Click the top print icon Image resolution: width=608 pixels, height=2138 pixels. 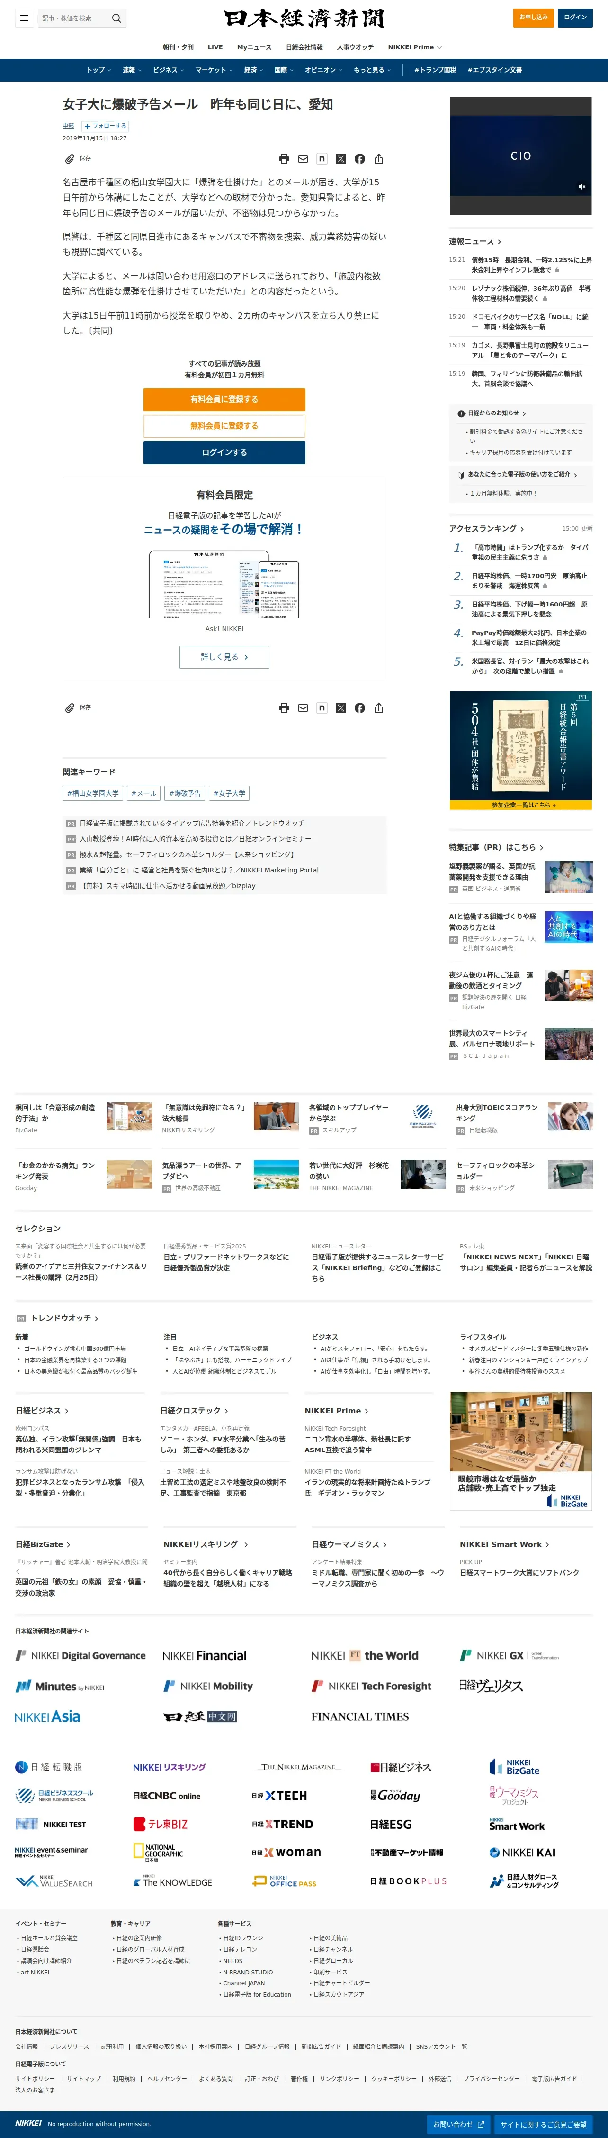(284, 158)
